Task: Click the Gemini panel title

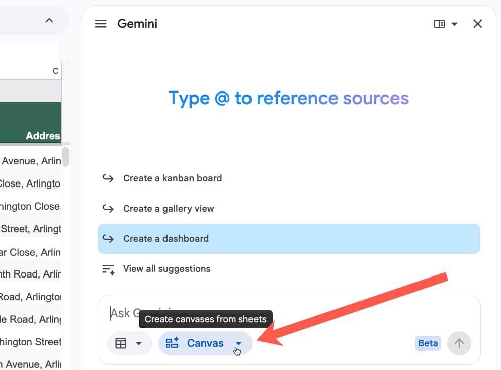Action: [137, 24]
